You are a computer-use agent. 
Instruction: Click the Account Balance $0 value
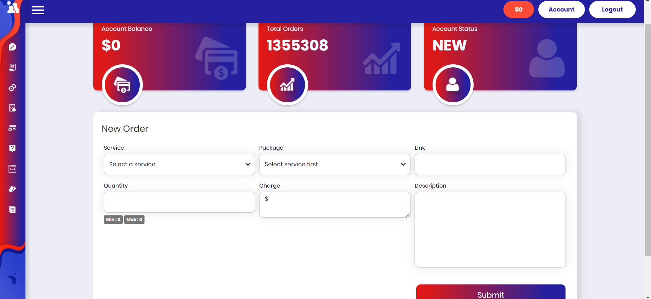pos(111,45)
